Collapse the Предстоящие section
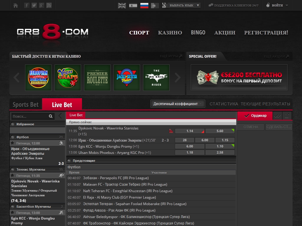302x226 pixels. pyautogui.click(x=69, y=161)
